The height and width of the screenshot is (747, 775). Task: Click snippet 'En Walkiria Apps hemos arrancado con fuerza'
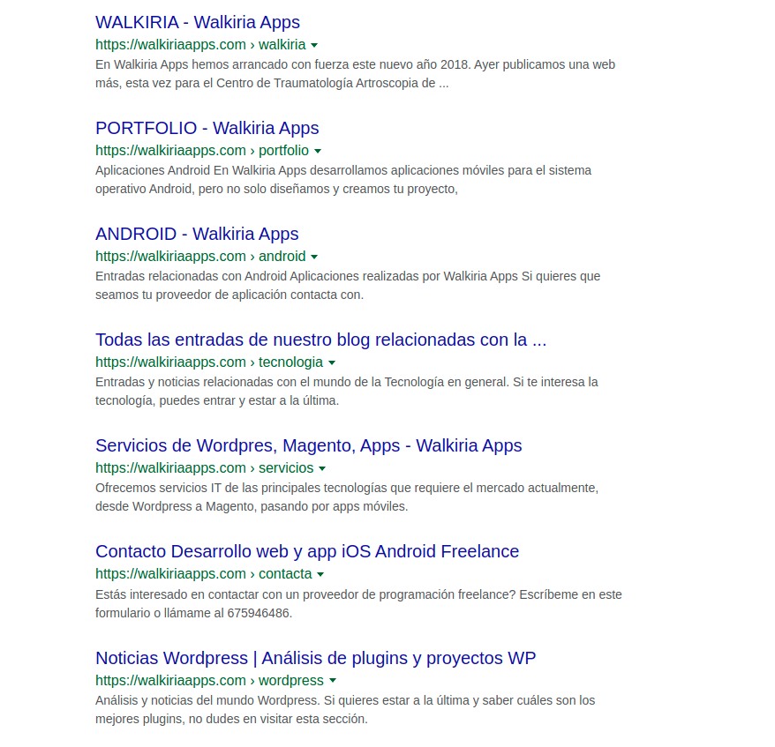tap(355, 73)
